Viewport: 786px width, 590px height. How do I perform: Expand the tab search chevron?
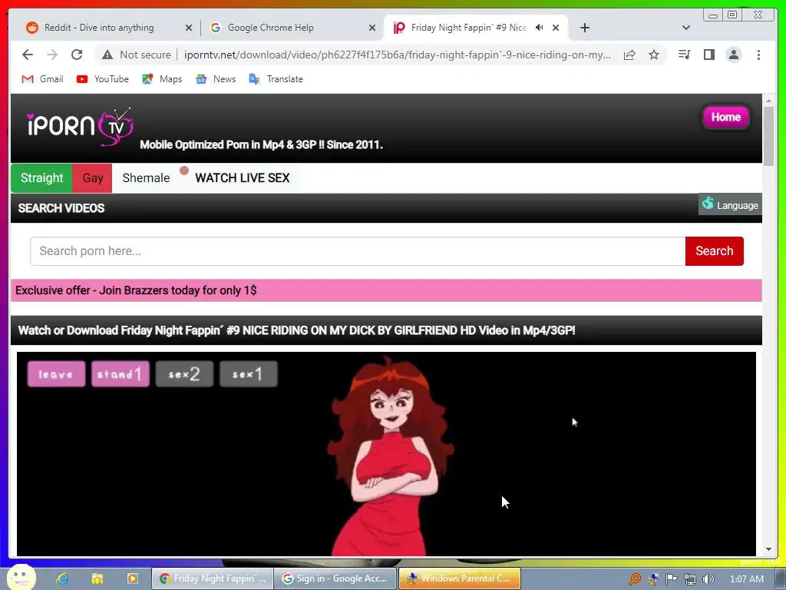point(686,28)
